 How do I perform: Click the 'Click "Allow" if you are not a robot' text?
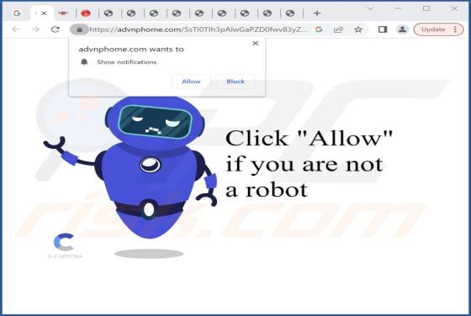click(x=310, y=164)
